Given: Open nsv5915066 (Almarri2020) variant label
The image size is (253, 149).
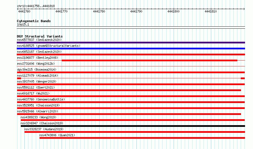Looking at the screenshot, I should [x=38, y=111].
